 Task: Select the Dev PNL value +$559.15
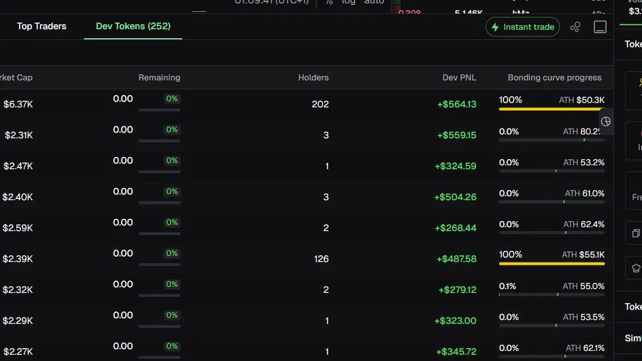coord(456,135)
